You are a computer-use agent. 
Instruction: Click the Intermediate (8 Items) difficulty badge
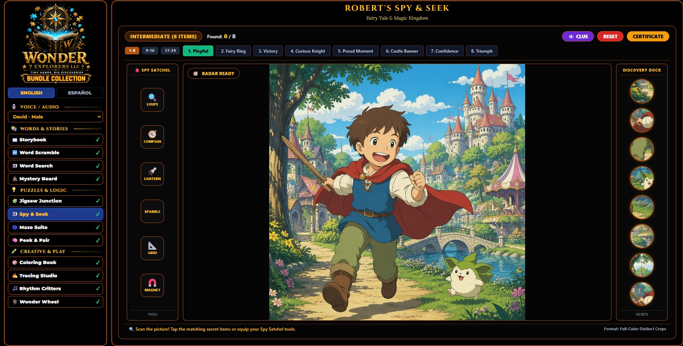coord(164,36)
